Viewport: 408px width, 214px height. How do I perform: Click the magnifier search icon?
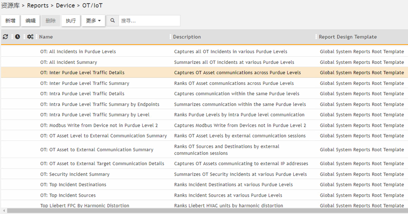pos(112,21)
